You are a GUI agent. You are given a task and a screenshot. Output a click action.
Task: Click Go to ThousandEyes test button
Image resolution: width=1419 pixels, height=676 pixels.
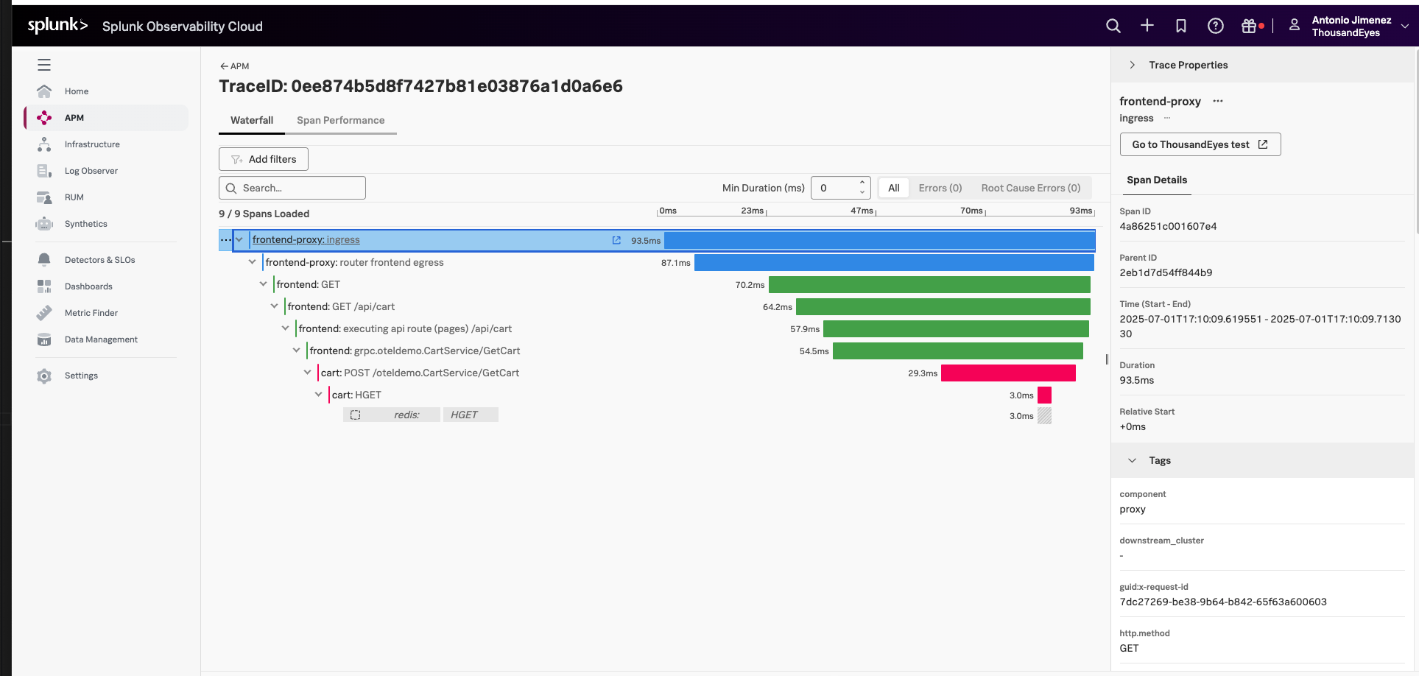(1200, 144)
